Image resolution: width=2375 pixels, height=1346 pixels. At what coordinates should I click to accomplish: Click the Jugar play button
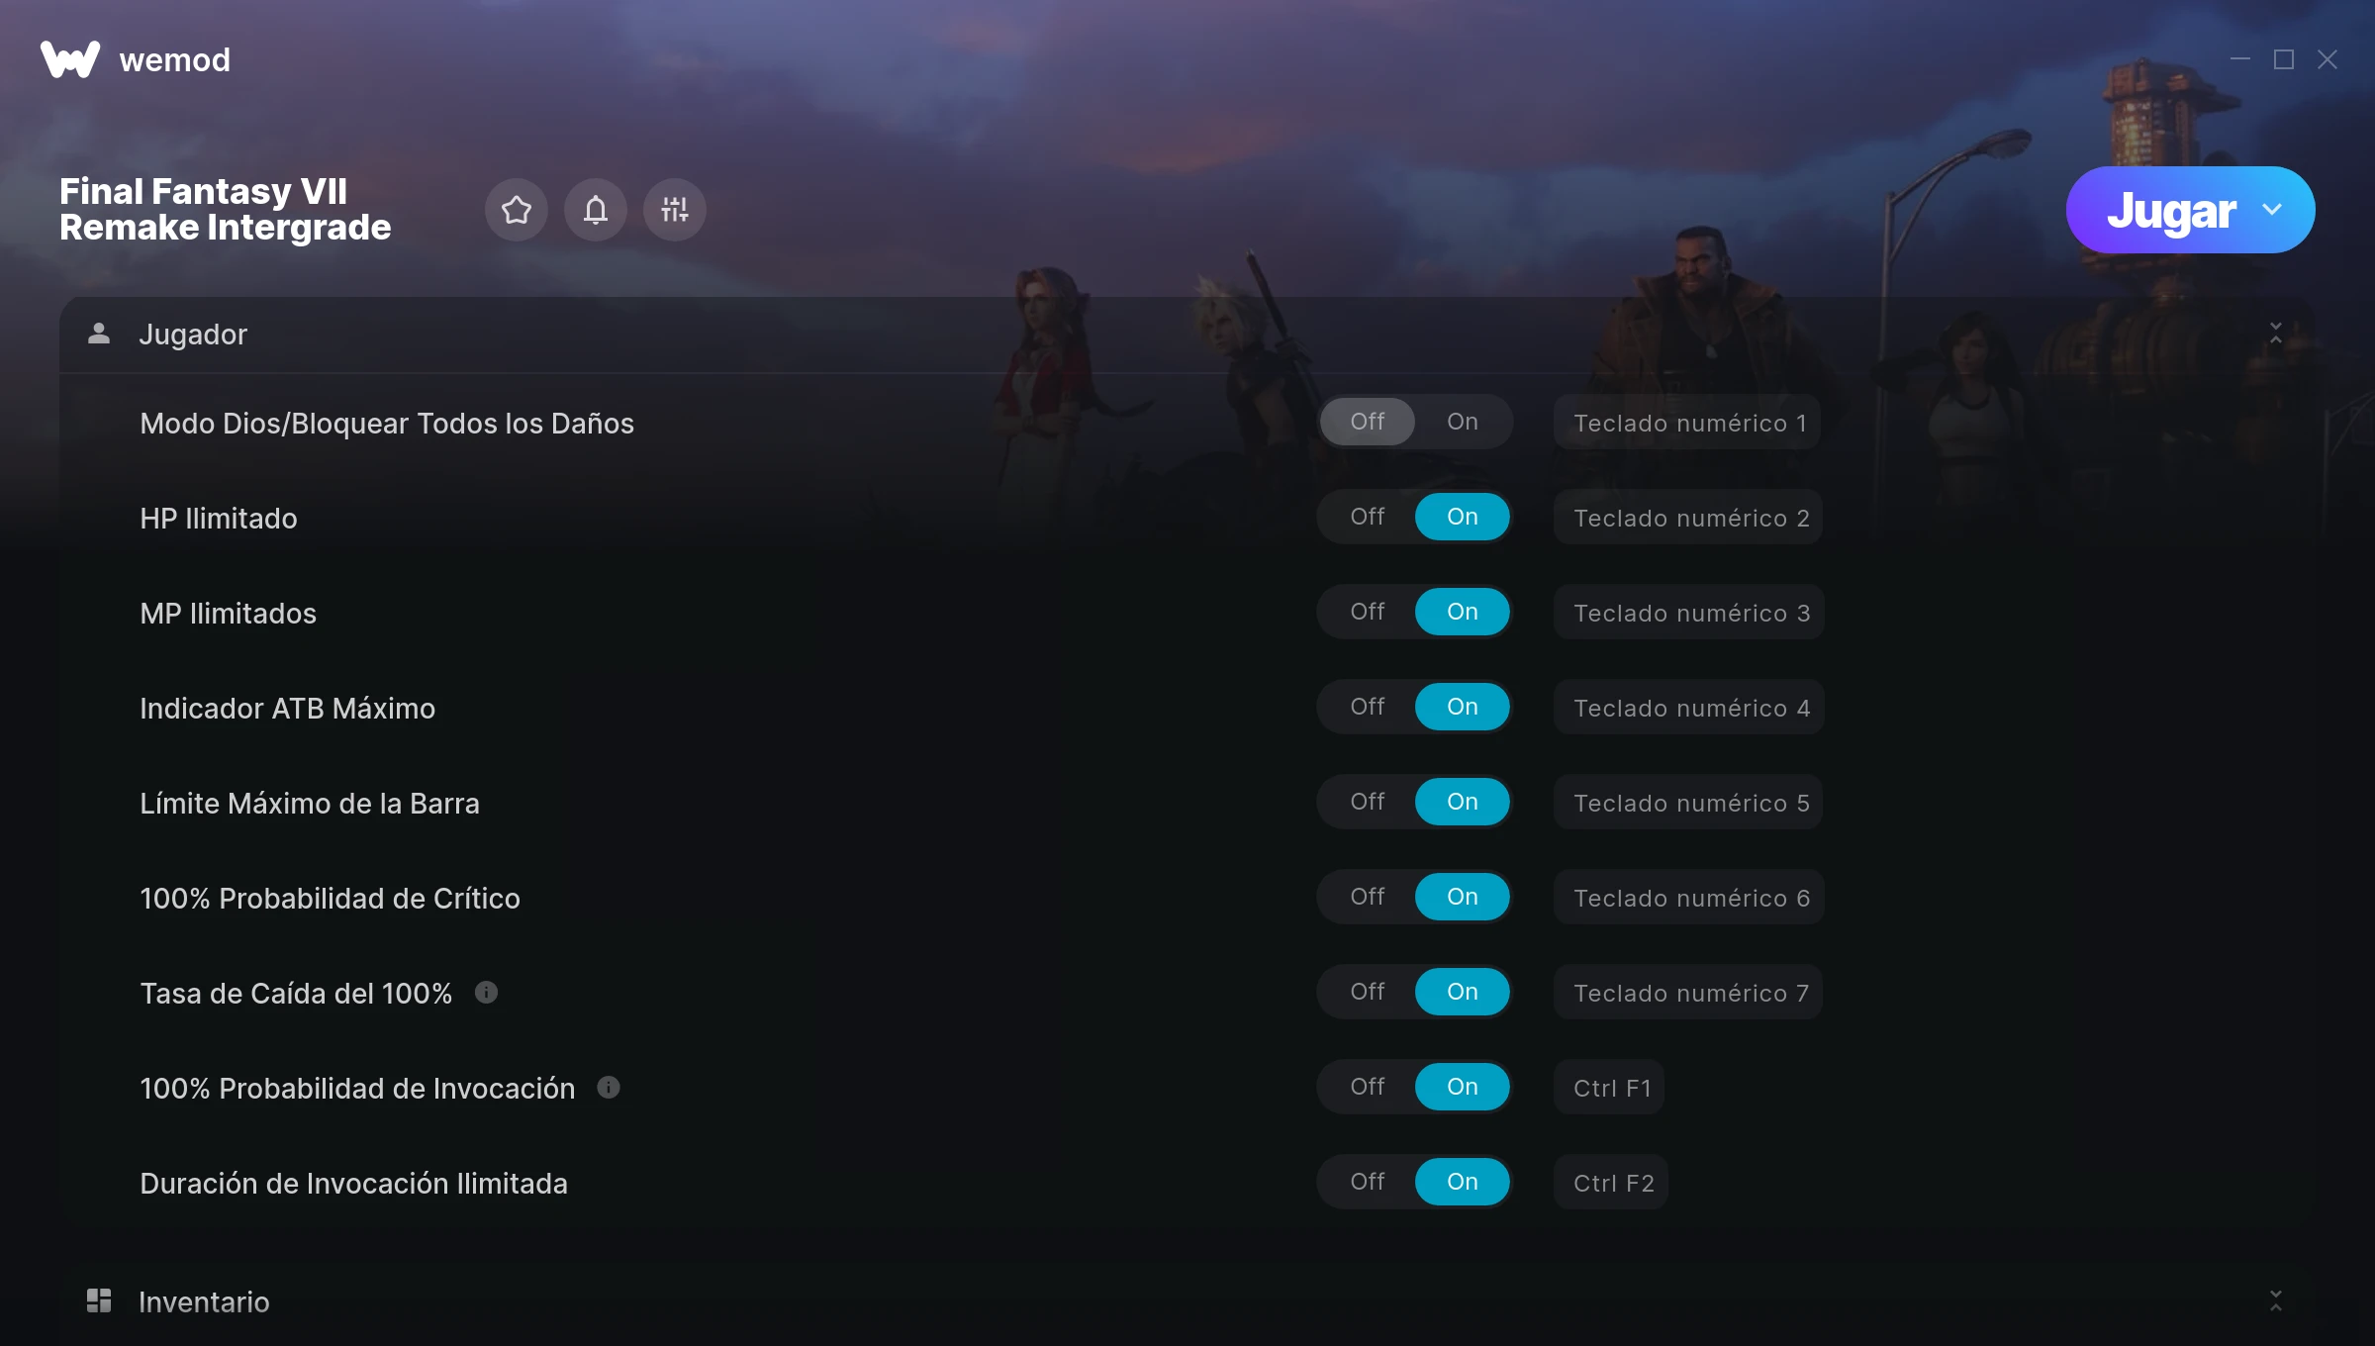click(x=2171, y=210)
